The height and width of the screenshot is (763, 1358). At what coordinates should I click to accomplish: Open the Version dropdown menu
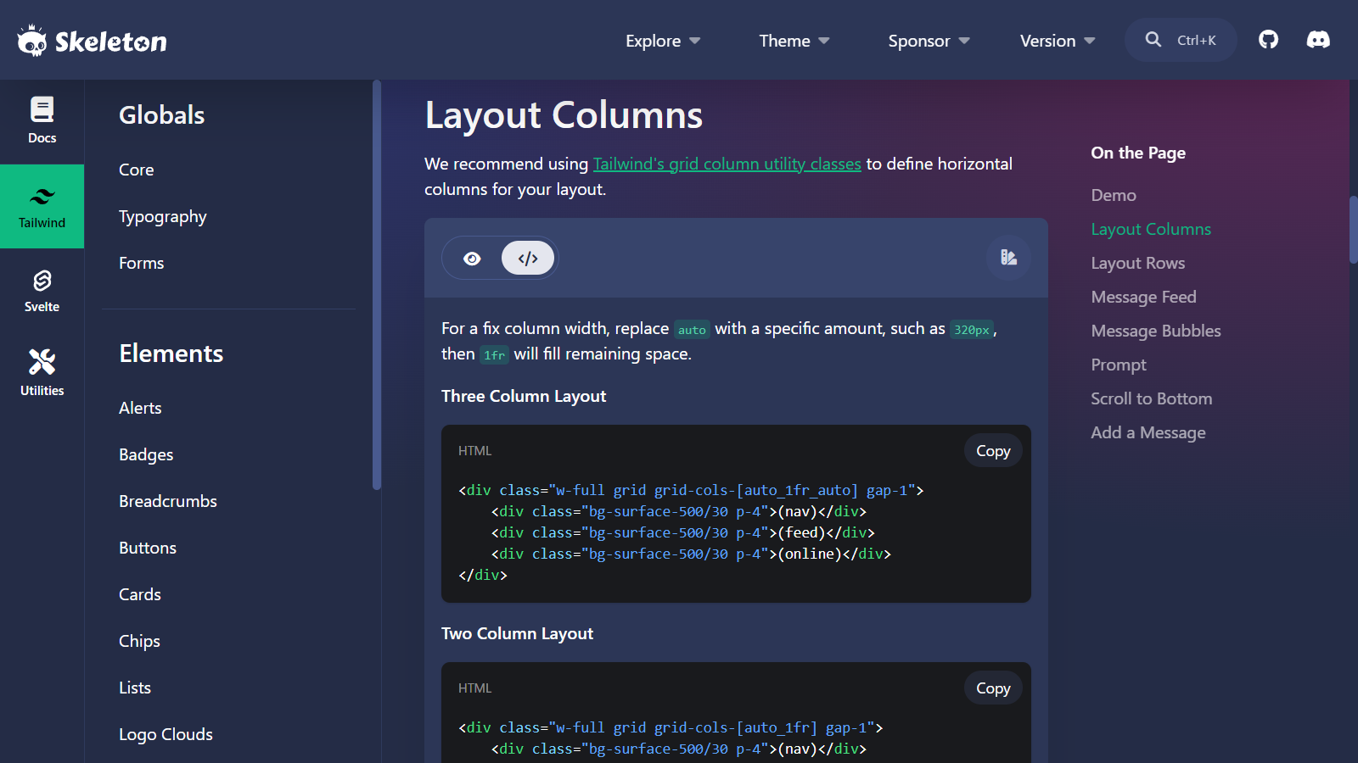pos(1058,41)
